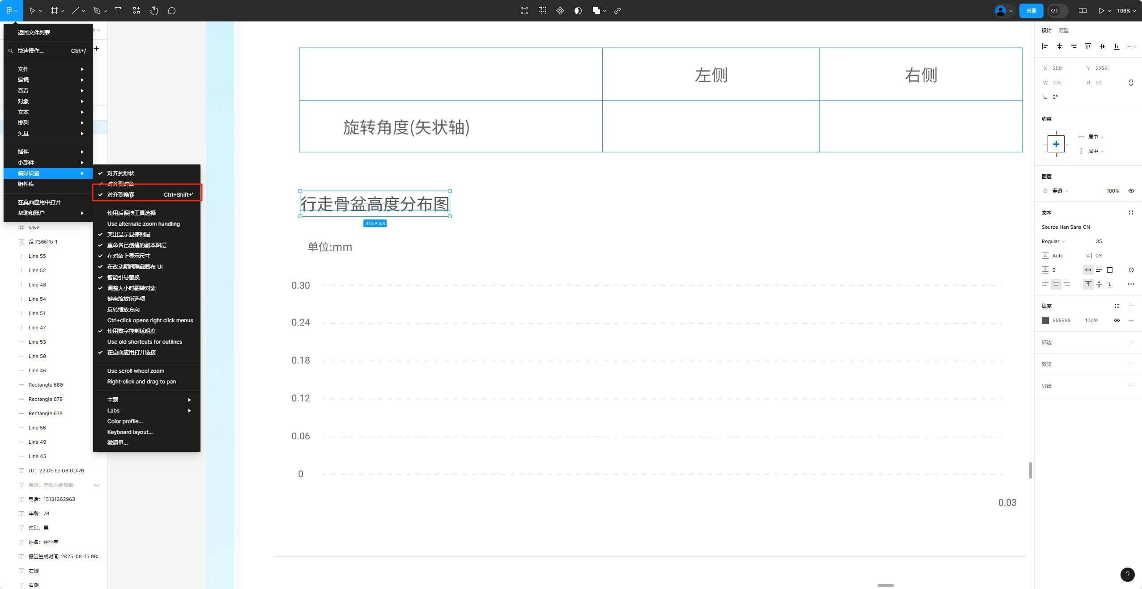Expand the 主题 theme submenu
The image size is (1142, 589).
(x=147, y=400)
